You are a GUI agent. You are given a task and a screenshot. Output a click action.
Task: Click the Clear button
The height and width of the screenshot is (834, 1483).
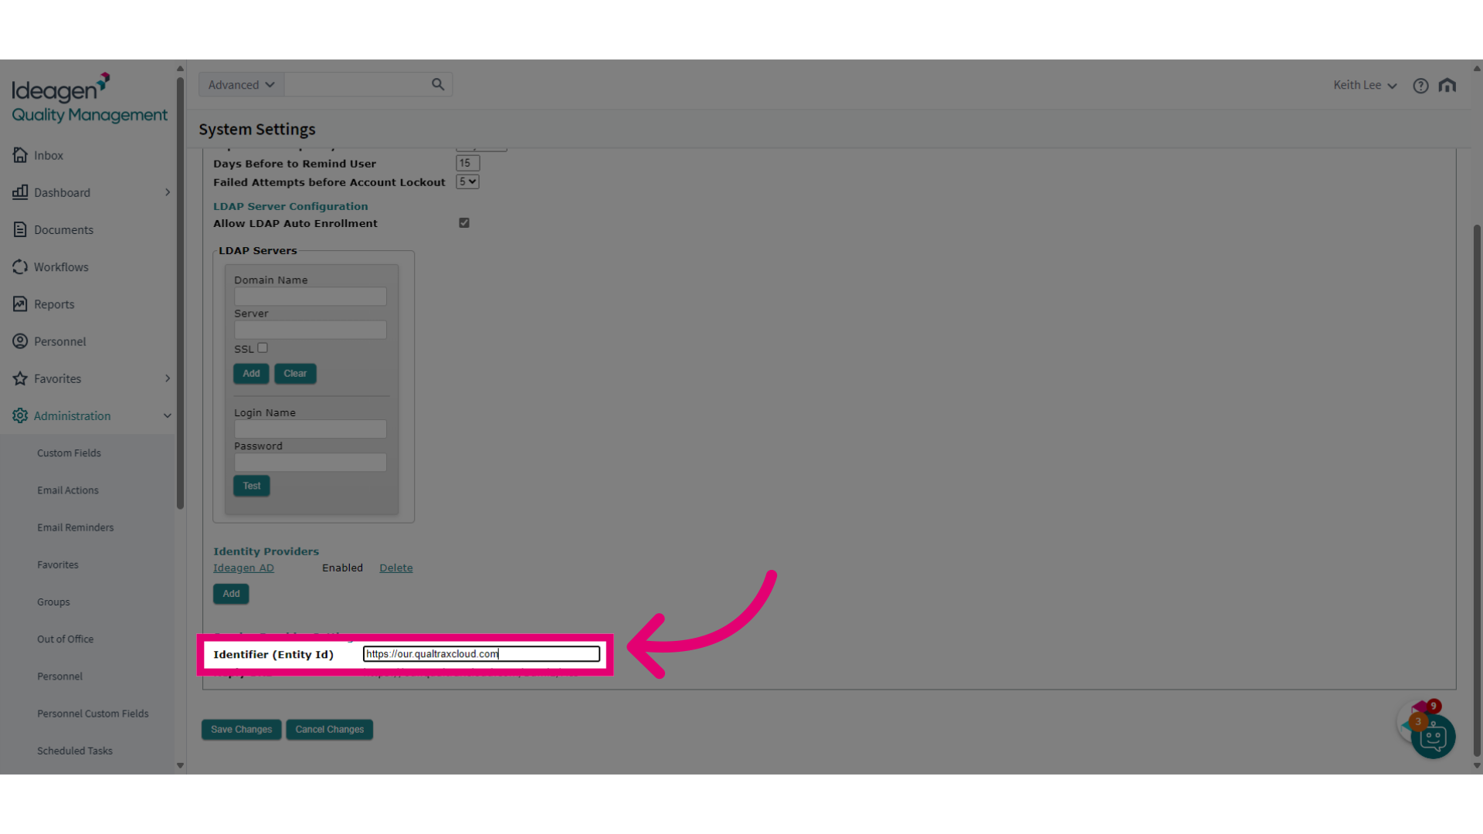click(295, 374)
